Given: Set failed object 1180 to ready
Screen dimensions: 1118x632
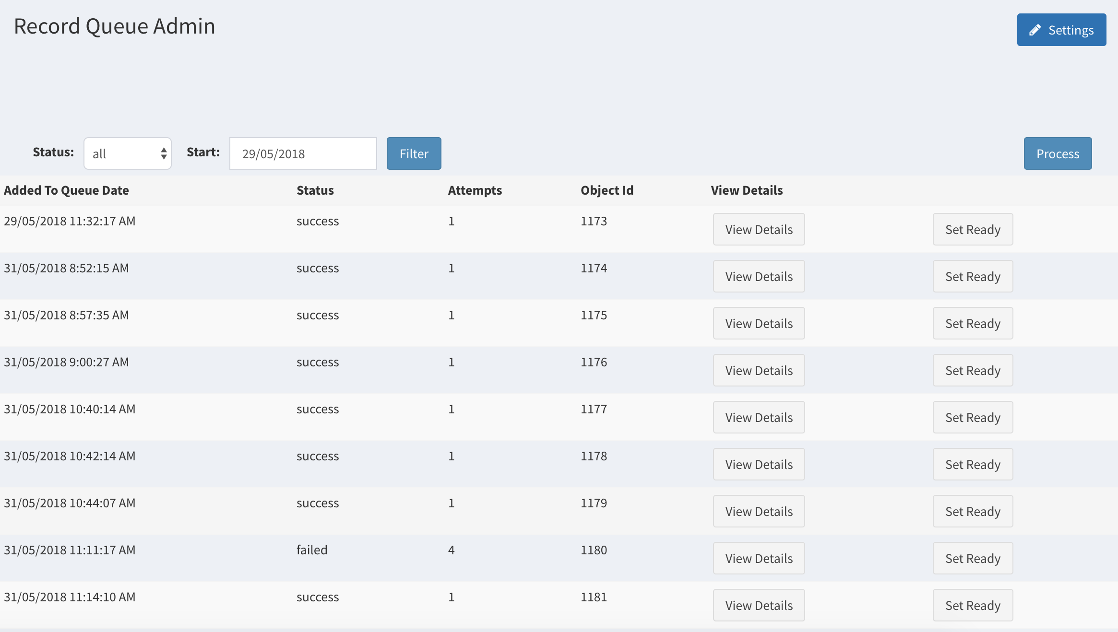Looking at the screenshot, I should (x=973, y=558).
